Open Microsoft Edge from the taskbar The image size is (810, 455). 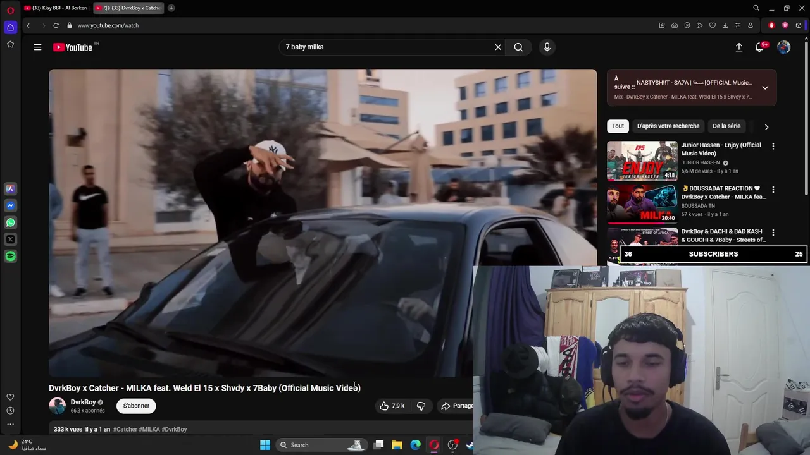pos(415,445)
